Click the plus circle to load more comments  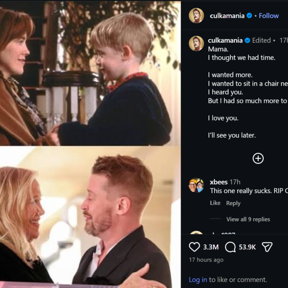[258, 158]
